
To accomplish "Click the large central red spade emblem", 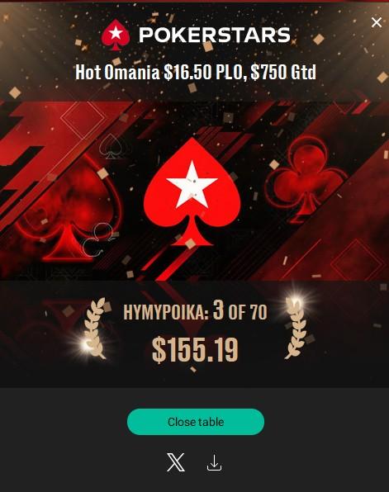I will 192,192.
